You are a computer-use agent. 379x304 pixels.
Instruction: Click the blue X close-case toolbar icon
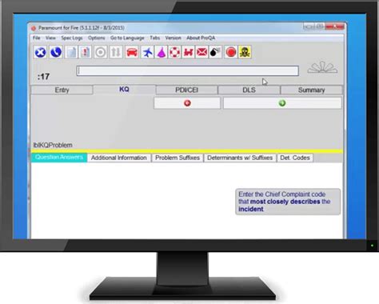[41, 52]
